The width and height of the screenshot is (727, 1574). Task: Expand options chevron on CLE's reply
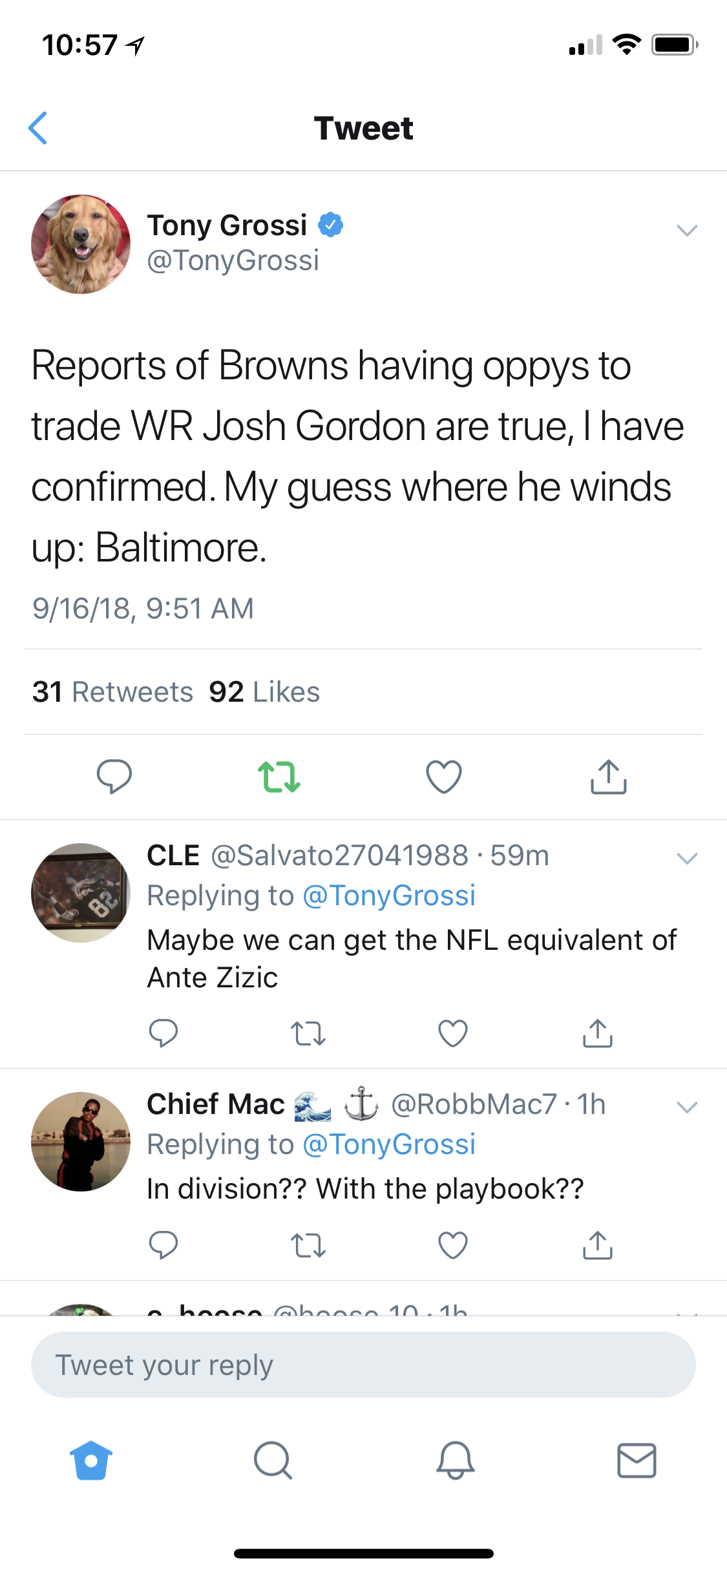point(687,858)
